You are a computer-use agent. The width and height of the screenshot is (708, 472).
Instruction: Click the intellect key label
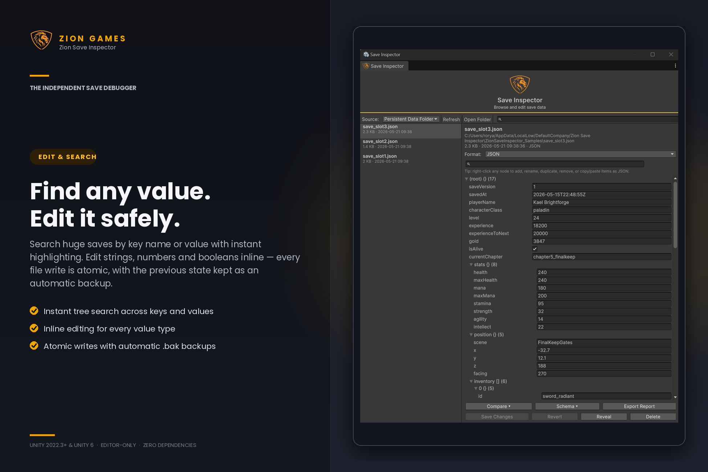click(x=482, y=327)
